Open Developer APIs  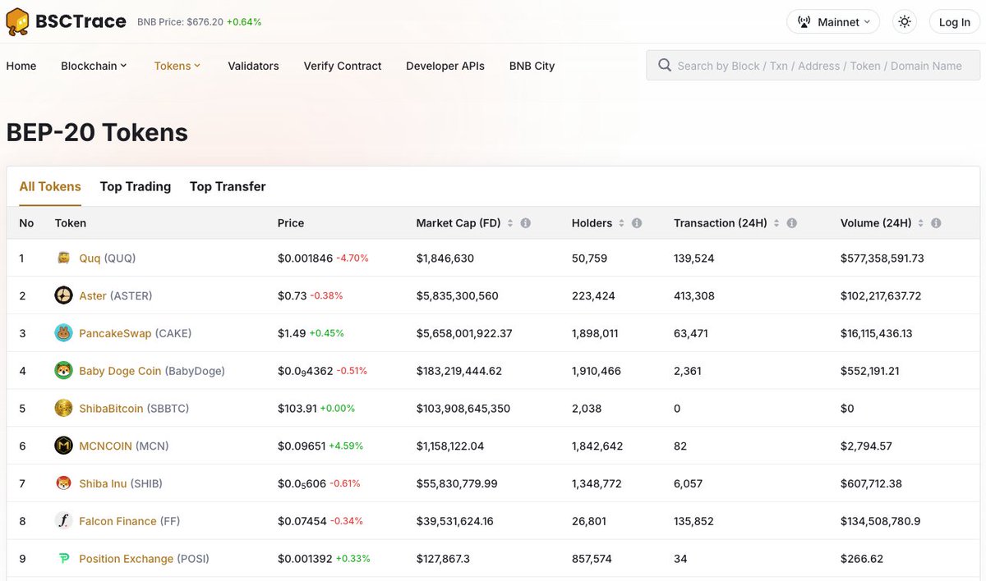[445, 66]
